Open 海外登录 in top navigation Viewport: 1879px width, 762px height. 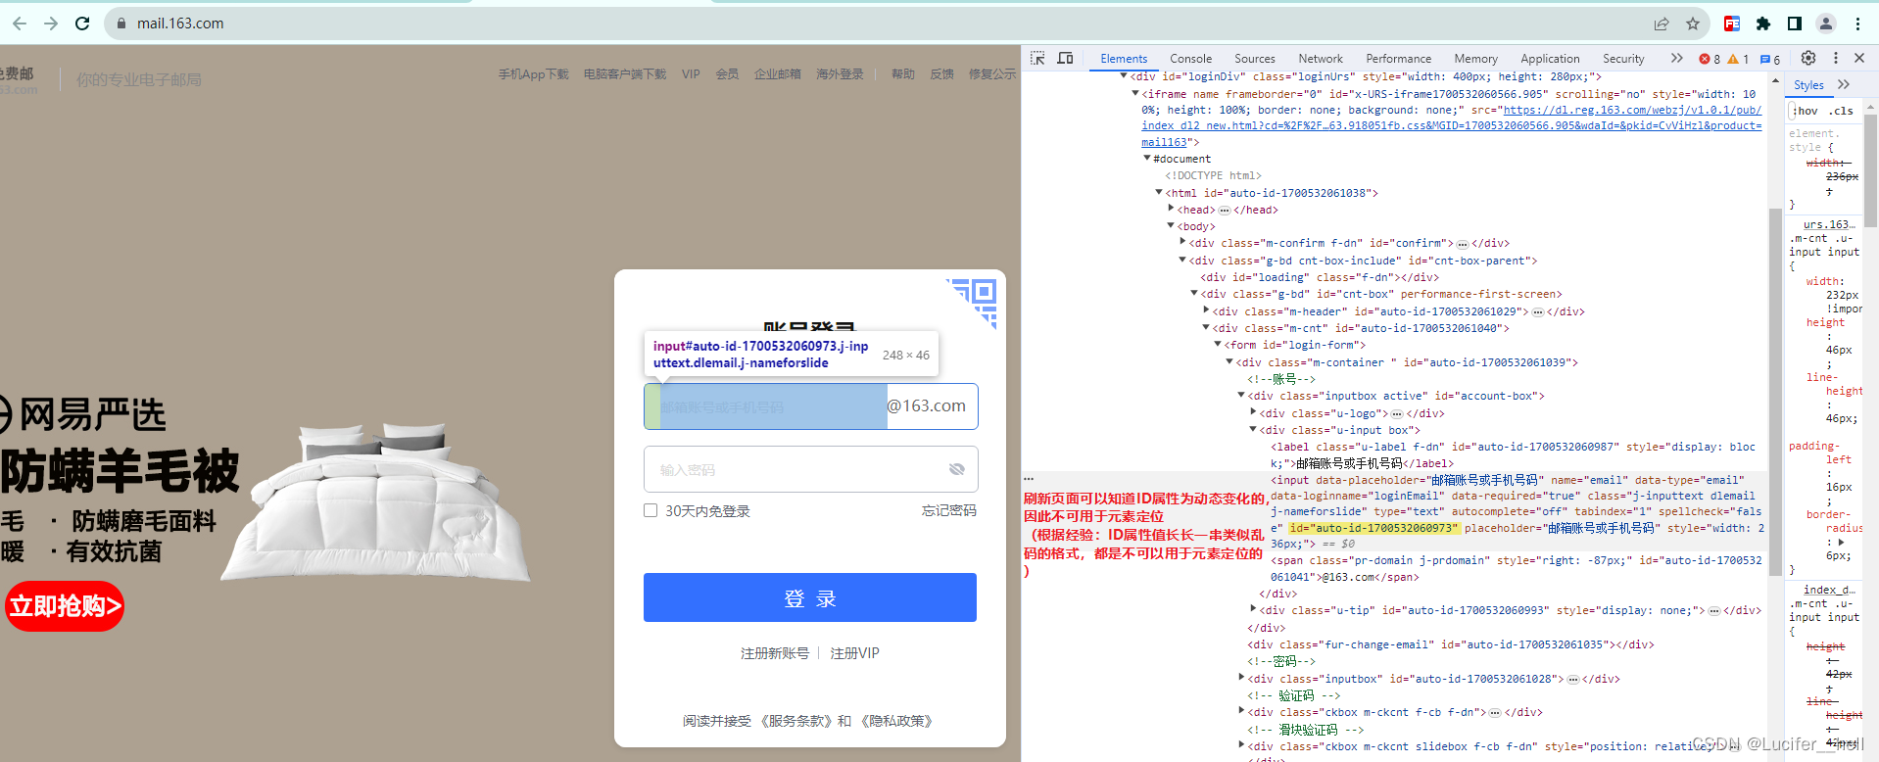(x=841, y=74)
